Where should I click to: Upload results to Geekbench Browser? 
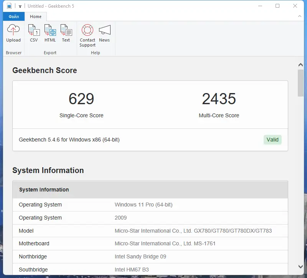[x=13, y=33]
